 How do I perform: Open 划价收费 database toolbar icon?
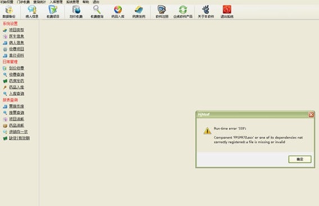(x=76, y=12)
